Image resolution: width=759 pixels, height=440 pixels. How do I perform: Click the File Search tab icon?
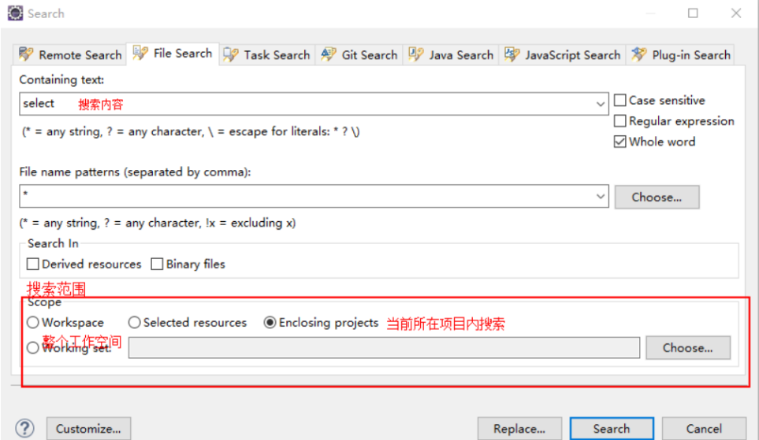pos(140,53)
